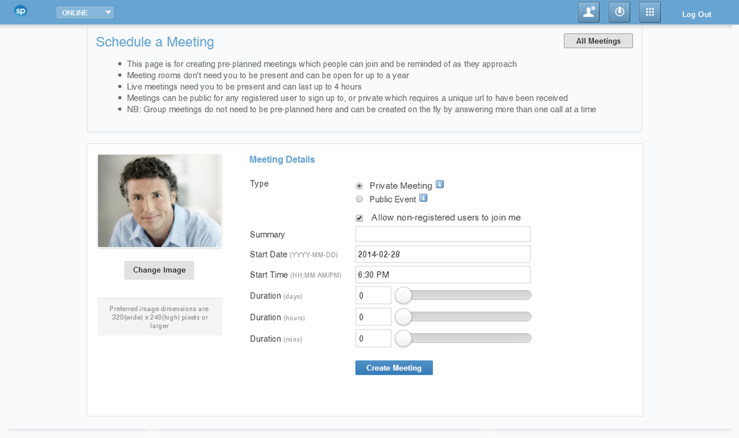This screenshot has width=739, height=438.
Task: Click the Private Meeting label text
Action: coord(401,185)
